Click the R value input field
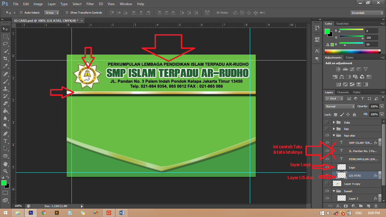Image resolution: width=386 pixels, height=217 pixels. [372, 31]
